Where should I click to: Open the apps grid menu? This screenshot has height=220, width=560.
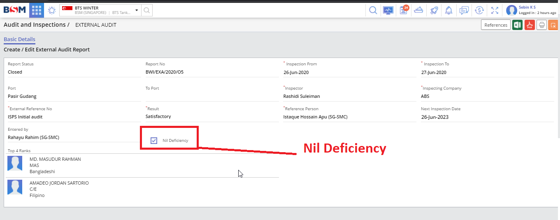(37, 10)
